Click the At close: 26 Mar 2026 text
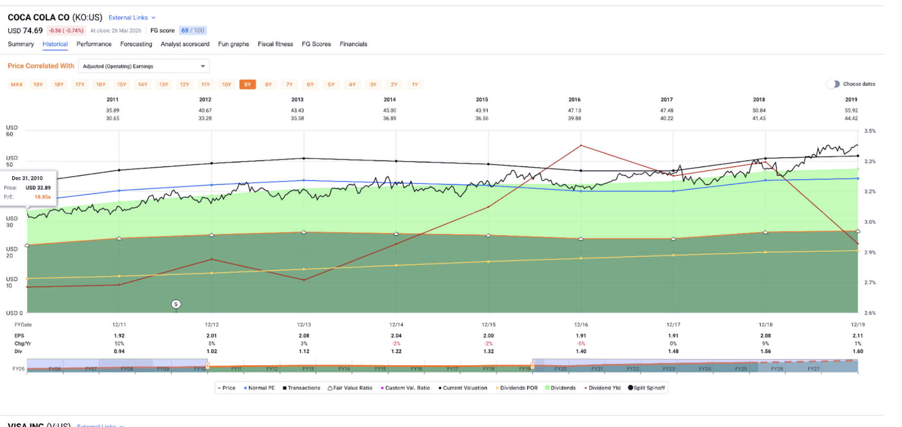 (x=116, y=30)
